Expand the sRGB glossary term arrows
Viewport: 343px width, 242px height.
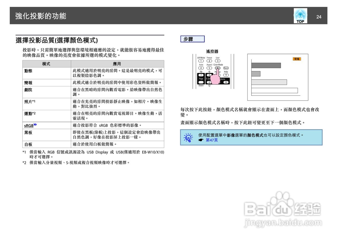click(x=35, y=124)
